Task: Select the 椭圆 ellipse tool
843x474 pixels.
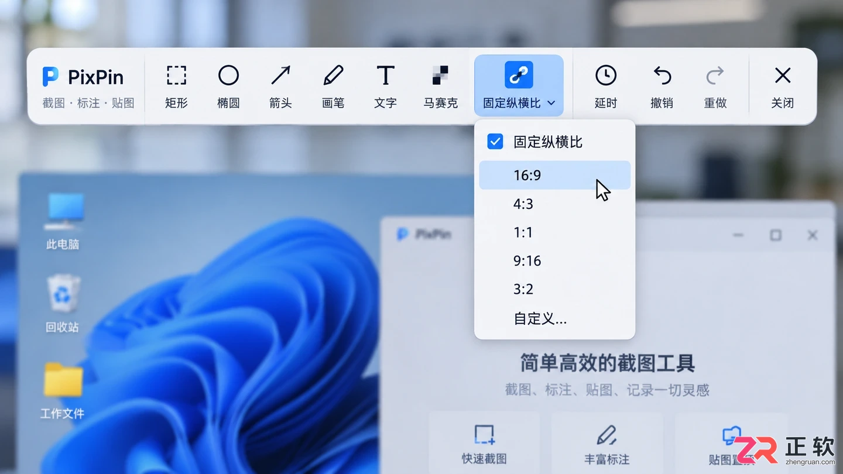Action: click(x=228, y=87)
